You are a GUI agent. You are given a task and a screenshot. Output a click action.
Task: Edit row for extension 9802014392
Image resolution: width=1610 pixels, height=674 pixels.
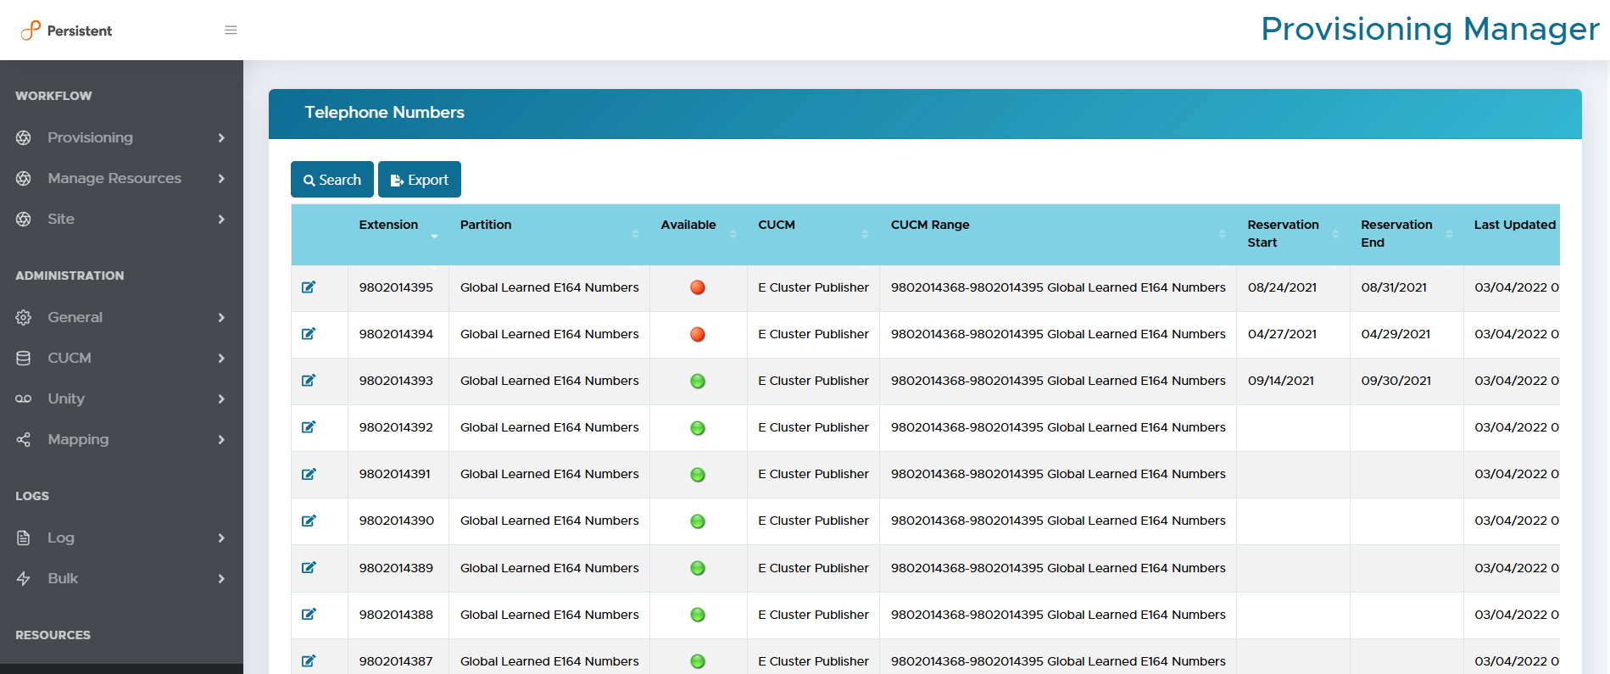[x=309, y=427]
